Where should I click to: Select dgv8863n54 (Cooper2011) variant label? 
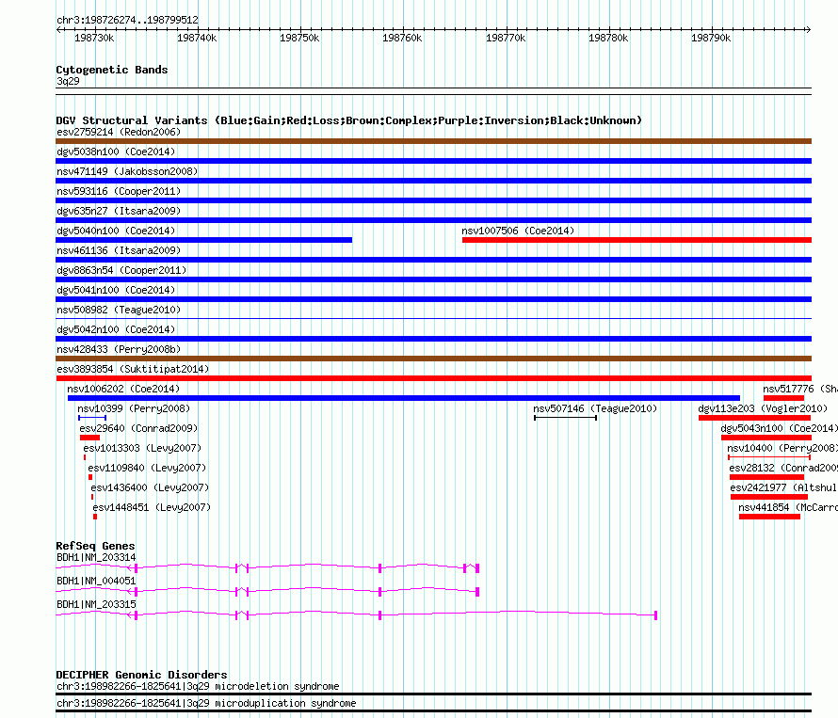click(x=121, y=270)
